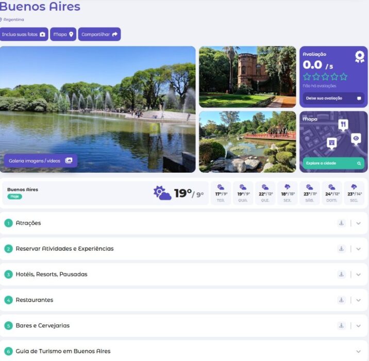Open the Japanese garden bridge photo
Image resolution: width=369 pixels, height=361 pixels.
pyautogui.click(x=247, y=141)
